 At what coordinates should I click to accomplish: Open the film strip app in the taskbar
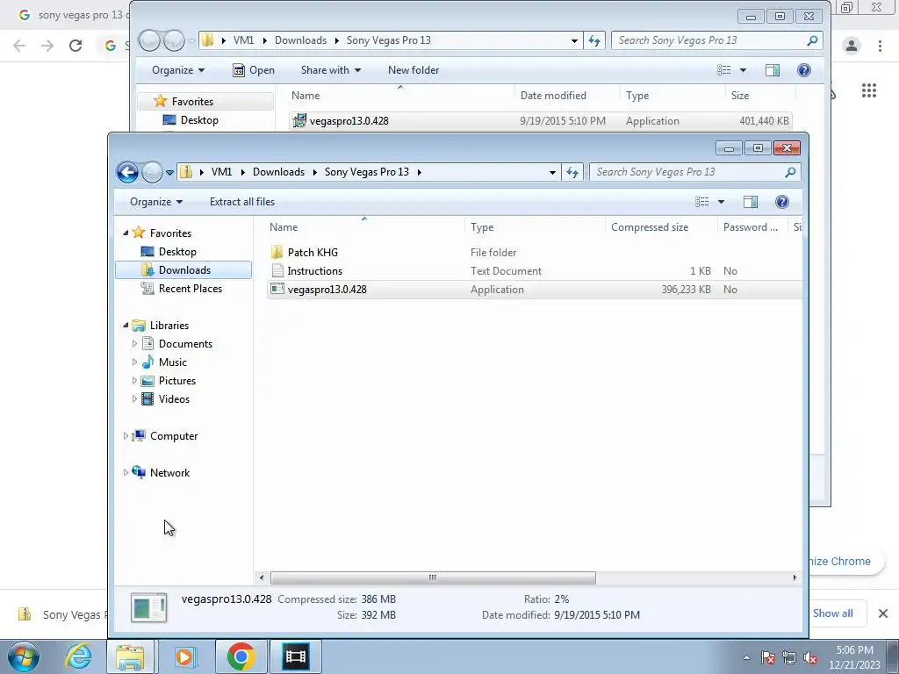pyautogui.click(x=295, y=656)
